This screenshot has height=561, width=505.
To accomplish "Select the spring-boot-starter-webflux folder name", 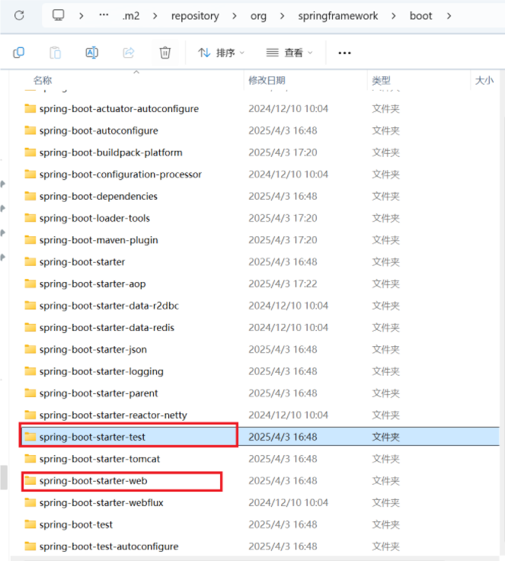I will click(x=101, y=502).
